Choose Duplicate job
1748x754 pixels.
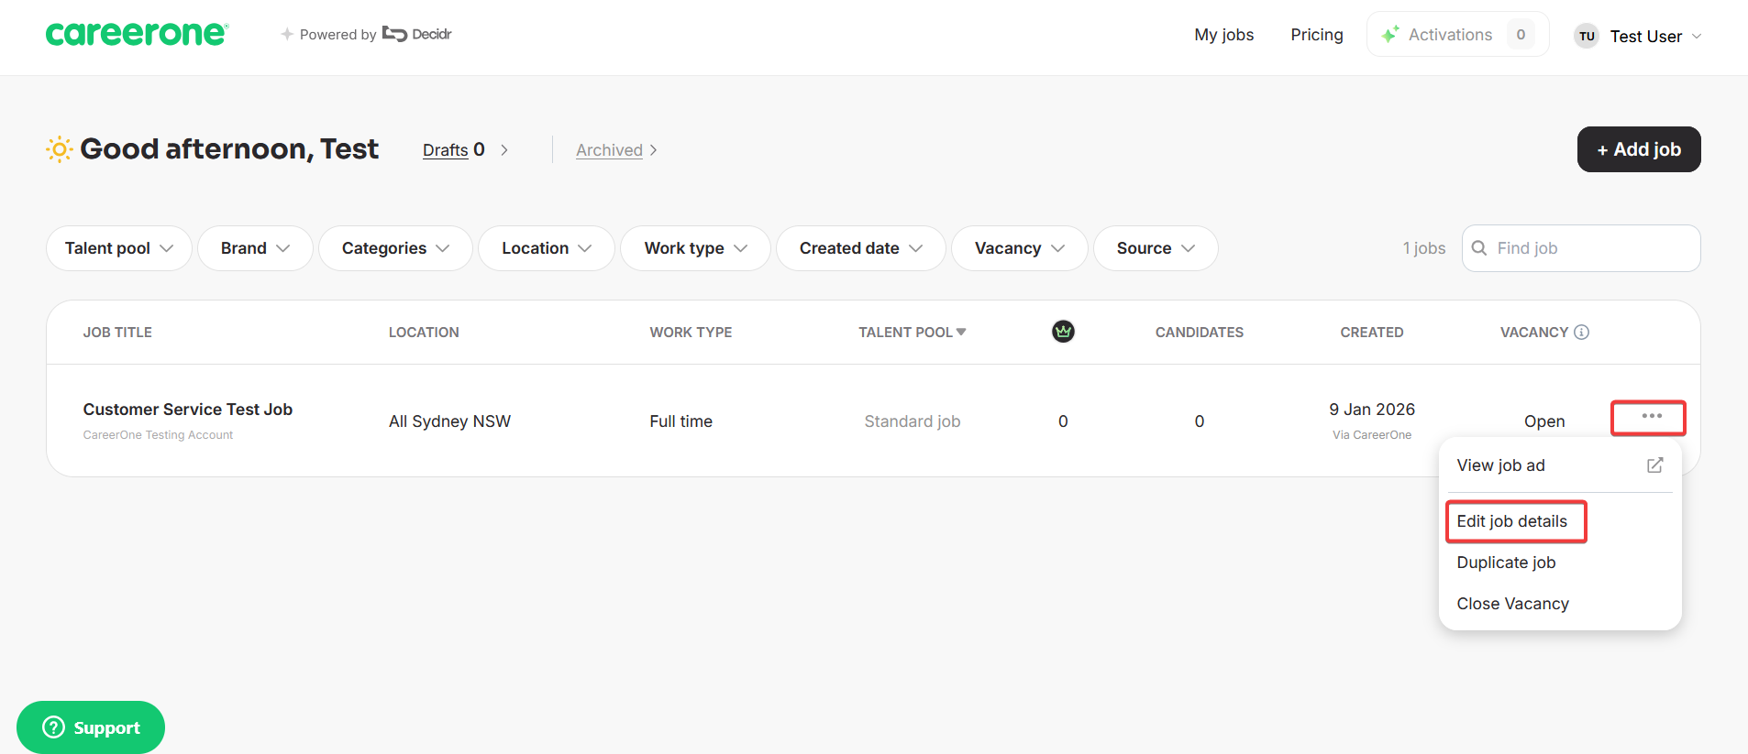coord(1506,563)
